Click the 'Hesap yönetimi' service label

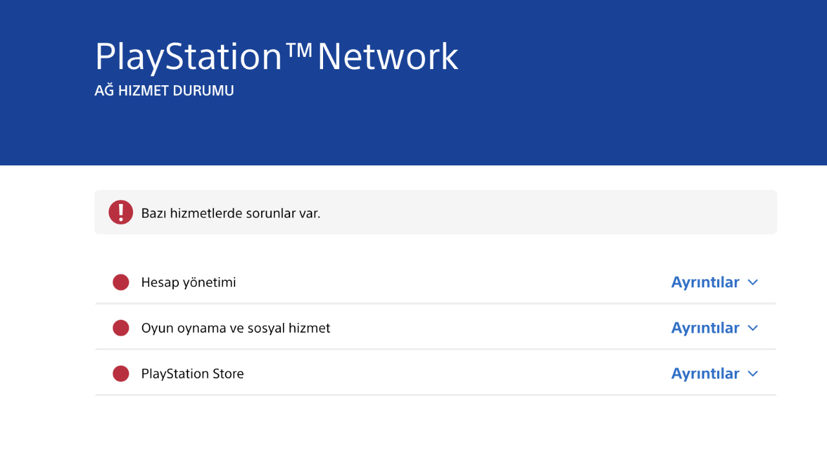pyautogui.click(x=189, y=282)
